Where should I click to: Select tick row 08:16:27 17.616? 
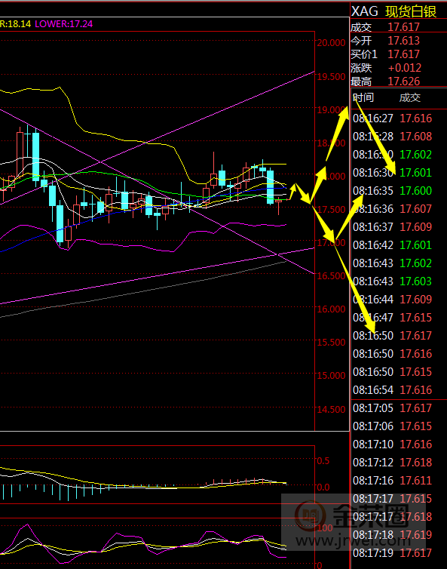pyautogui.click(x=399, y=118)
